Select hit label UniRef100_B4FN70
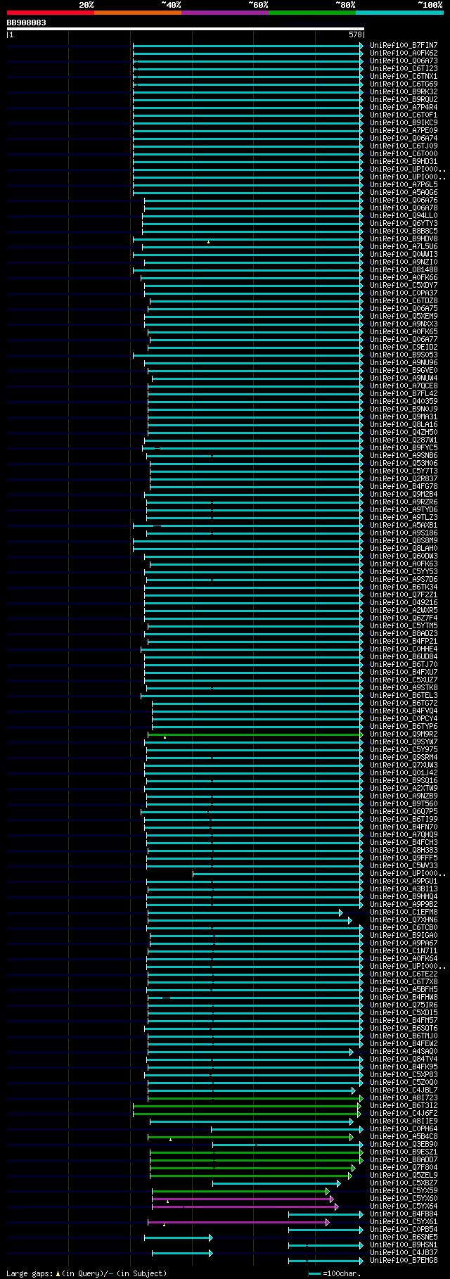Viewport: 450px width, 1279px height. (404, 827)
